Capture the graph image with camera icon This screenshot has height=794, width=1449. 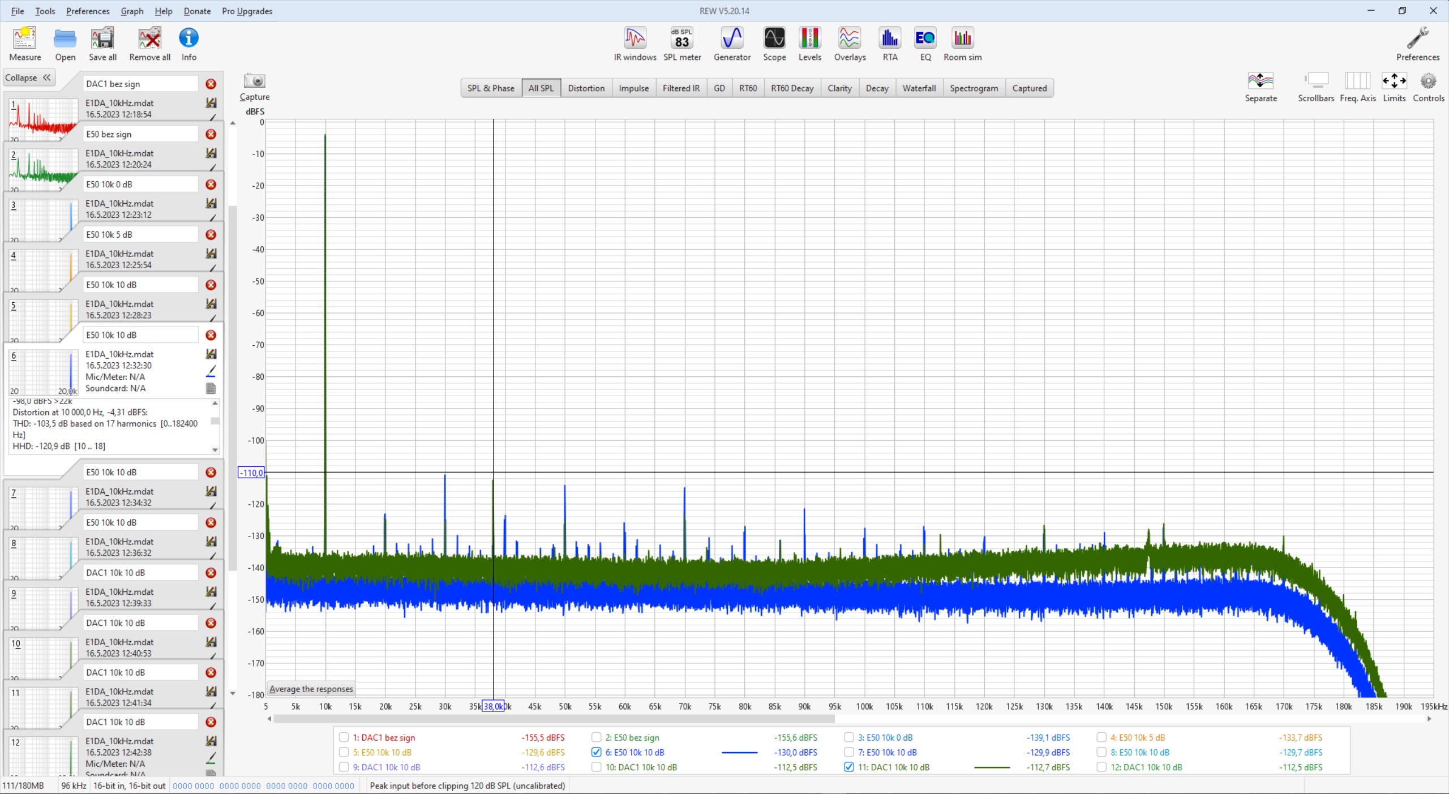[254, 87]
